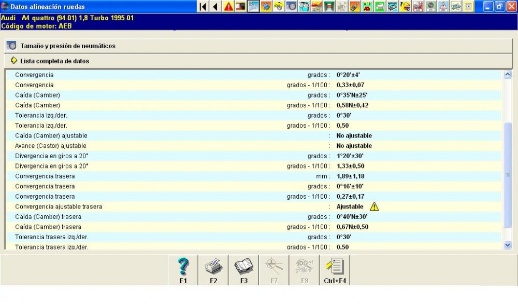
Task: Click the F1 help question mark button
Action: (183, 270)
